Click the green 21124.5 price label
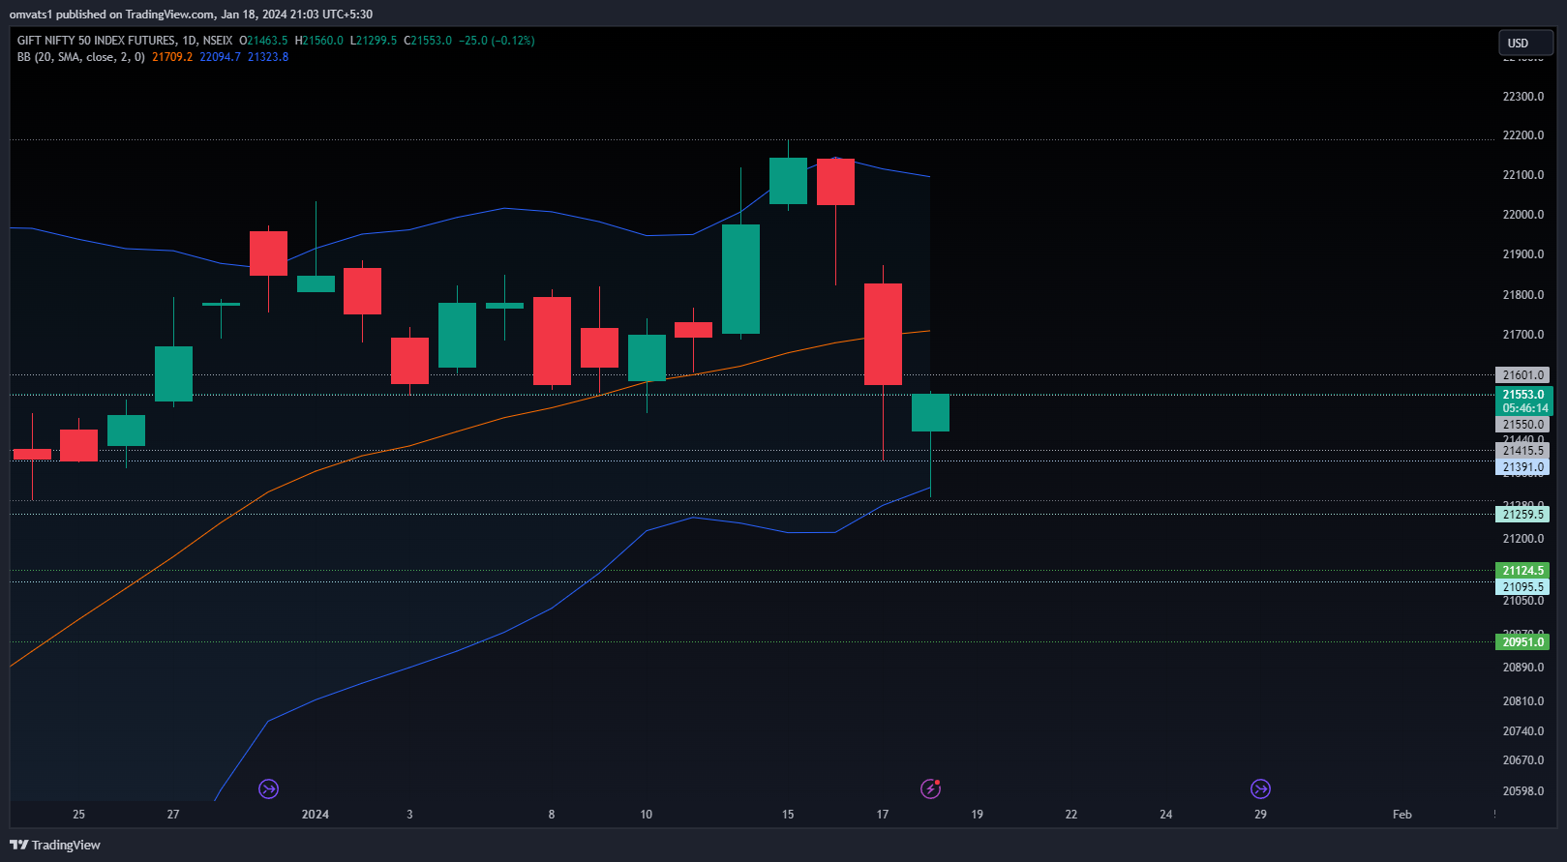 [x=1523, y=571]
